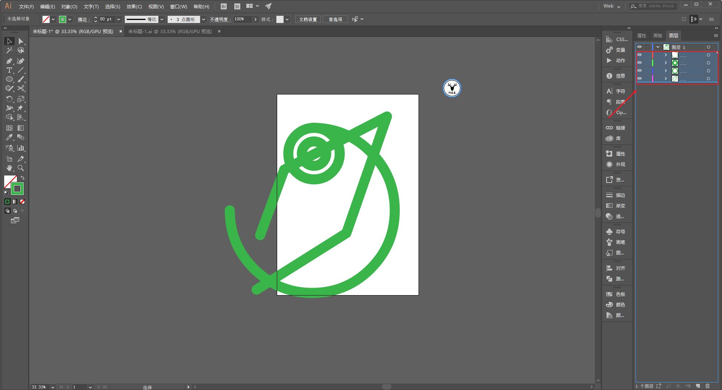The height and width of the screenshot is (390, 722).
Task: Select the Hand tool
Action: tap(9, 168)
